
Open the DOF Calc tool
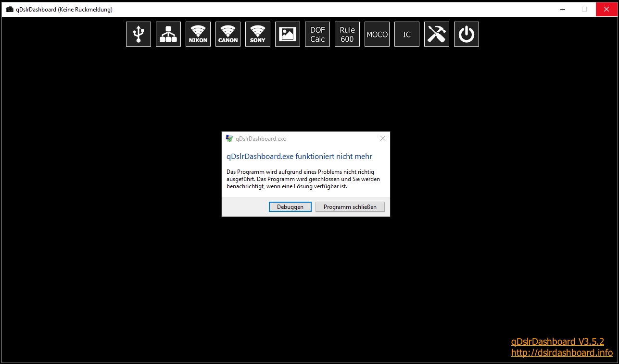pyautogui.click(x=317, y=34)
